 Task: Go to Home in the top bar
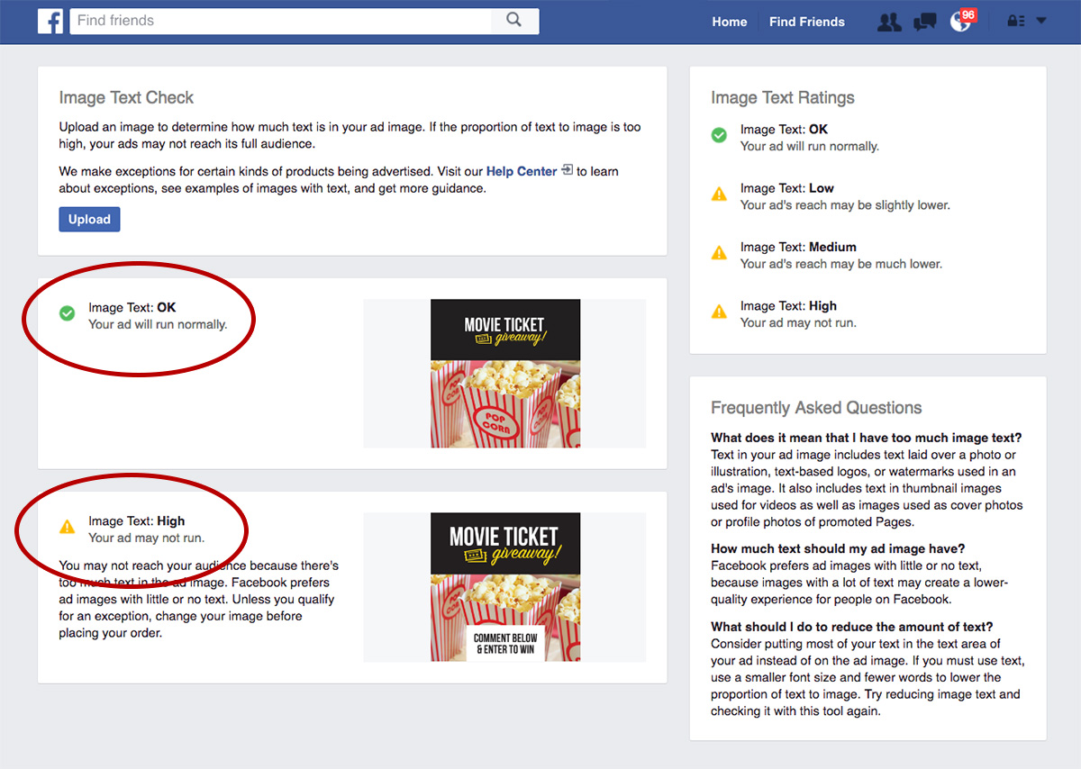tap(730, 22)
